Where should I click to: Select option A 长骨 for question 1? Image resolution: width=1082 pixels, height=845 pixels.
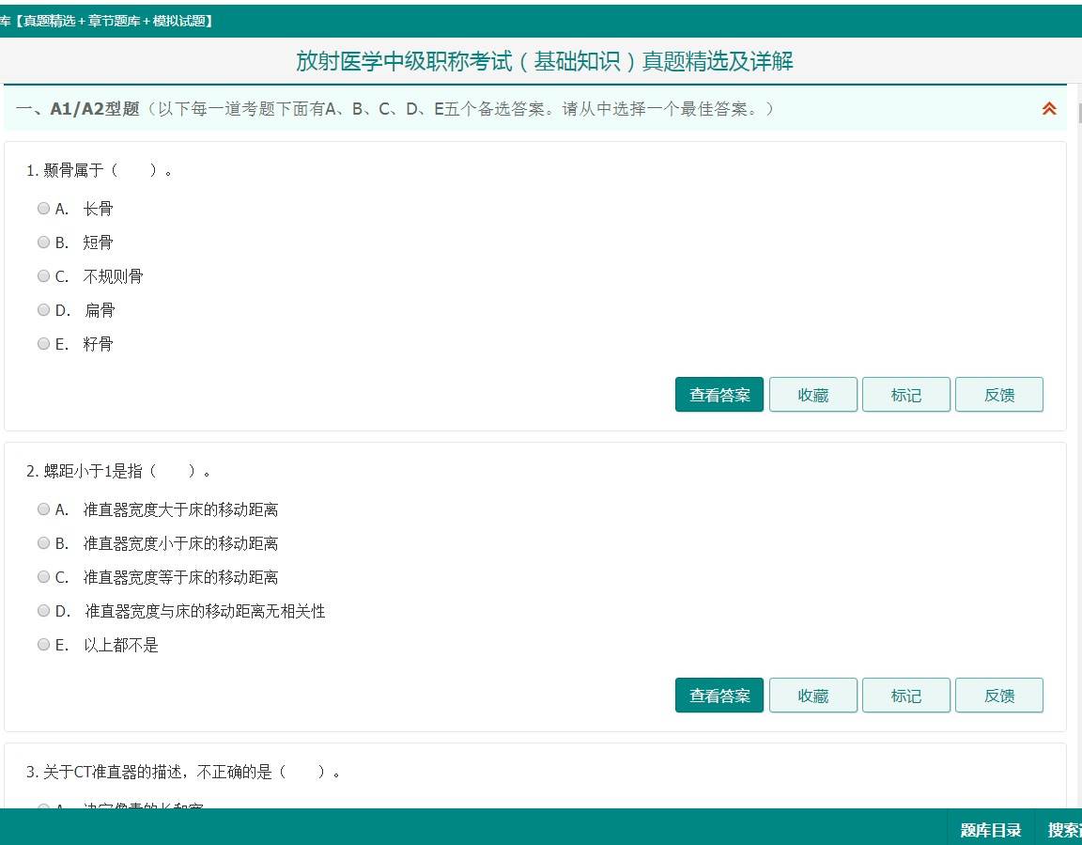43,208
